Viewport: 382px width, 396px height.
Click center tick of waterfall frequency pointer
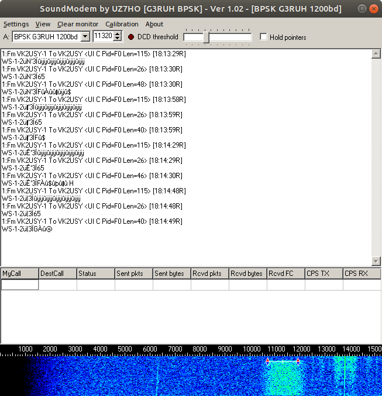[x=283, y=361]
